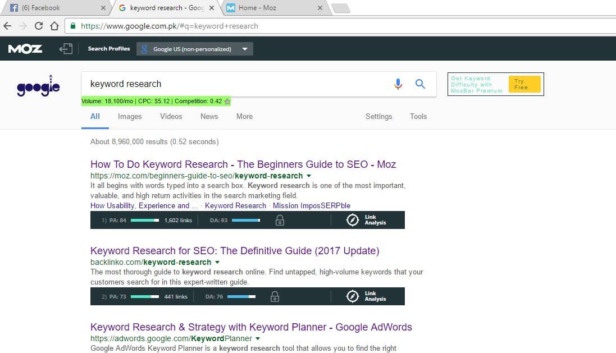The height and width of the screenshot is (353, 616).
Task: Click the Search Profiles label
Action: 109,49
